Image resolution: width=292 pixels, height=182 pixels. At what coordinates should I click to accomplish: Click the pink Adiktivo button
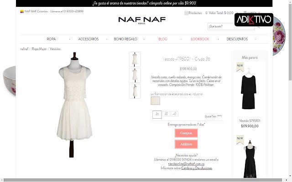tap(186, 144)
